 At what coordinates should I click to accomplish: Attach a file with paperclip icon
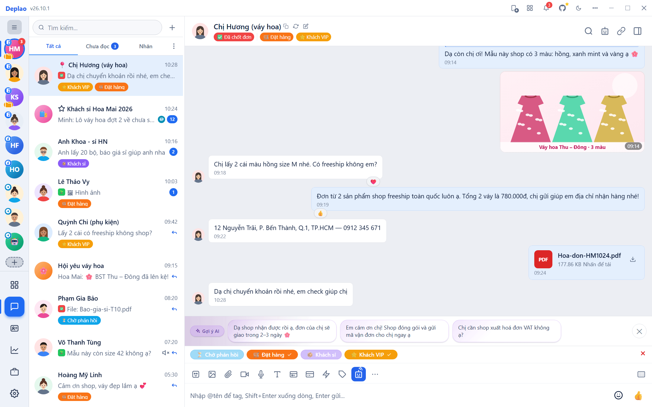tap(228, 374)
